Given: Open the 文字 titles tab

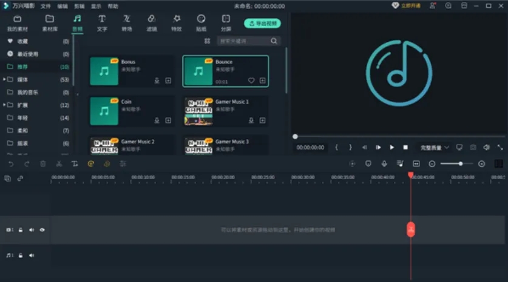Looking at the screenshot, I should 102,23.
